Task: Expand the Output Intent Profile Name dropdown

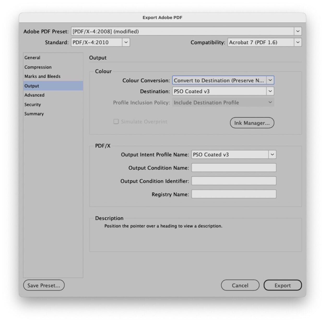Action: coord(272,155)
